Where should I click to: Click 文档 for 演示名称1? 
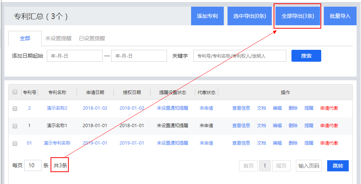pos(261,126)
